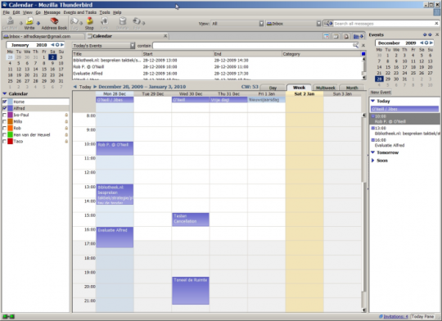Go to the previous month in December mini calendar
This screenshot has width=442, height=321.
point(422,43)
